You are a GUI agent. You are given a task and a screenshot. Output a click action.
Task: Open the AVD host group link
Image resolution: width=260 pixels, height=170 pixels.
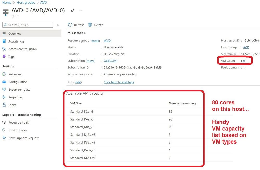(x=246, y=47)
